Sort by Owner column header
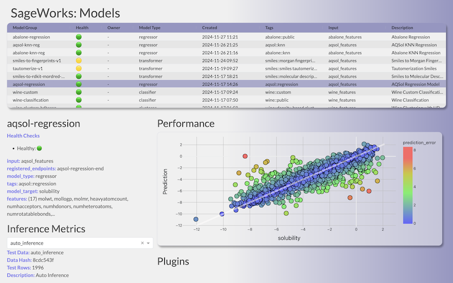453x283 pixels. tap(114, 28)
